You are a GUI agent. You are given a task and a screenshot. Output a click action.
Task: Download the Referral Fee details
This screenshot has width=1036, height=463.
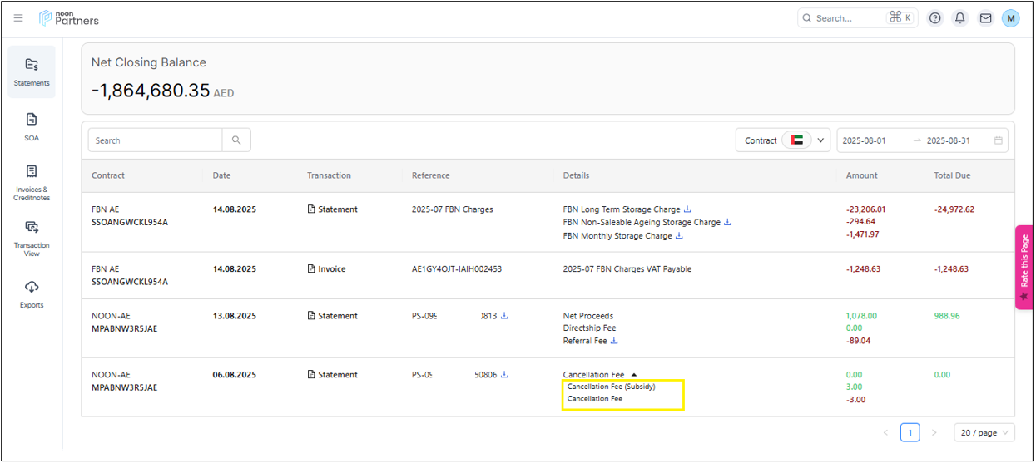[614, 341]
